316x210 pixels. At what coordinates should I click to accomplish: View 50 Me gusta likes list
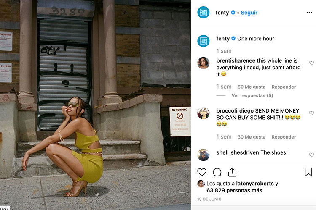(x=252, y=87)
